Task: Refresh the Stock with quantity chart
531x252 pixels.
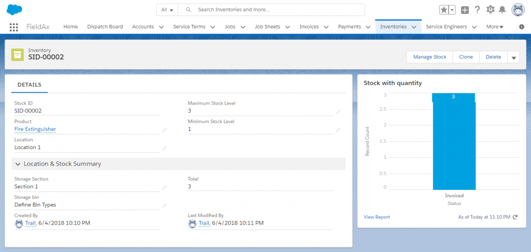Action: point(515,217)
